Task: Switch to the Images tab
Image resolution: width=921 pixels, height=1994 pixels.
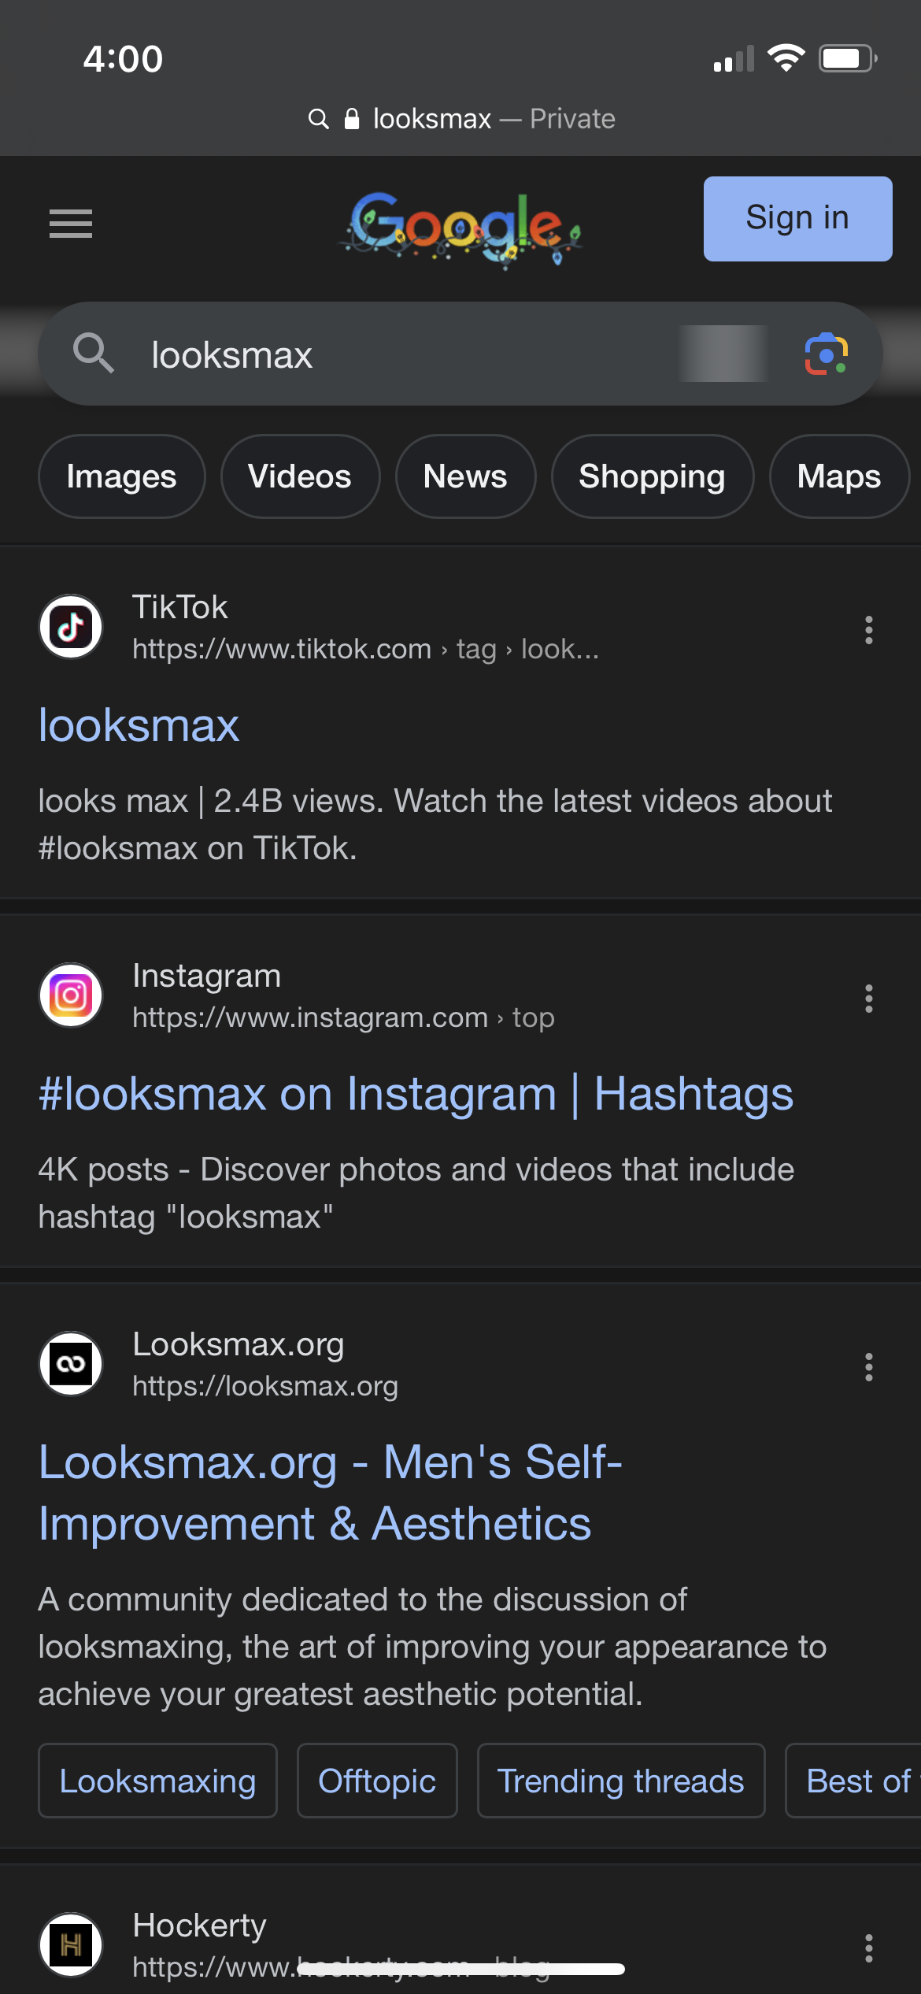Action: (122, 476)
